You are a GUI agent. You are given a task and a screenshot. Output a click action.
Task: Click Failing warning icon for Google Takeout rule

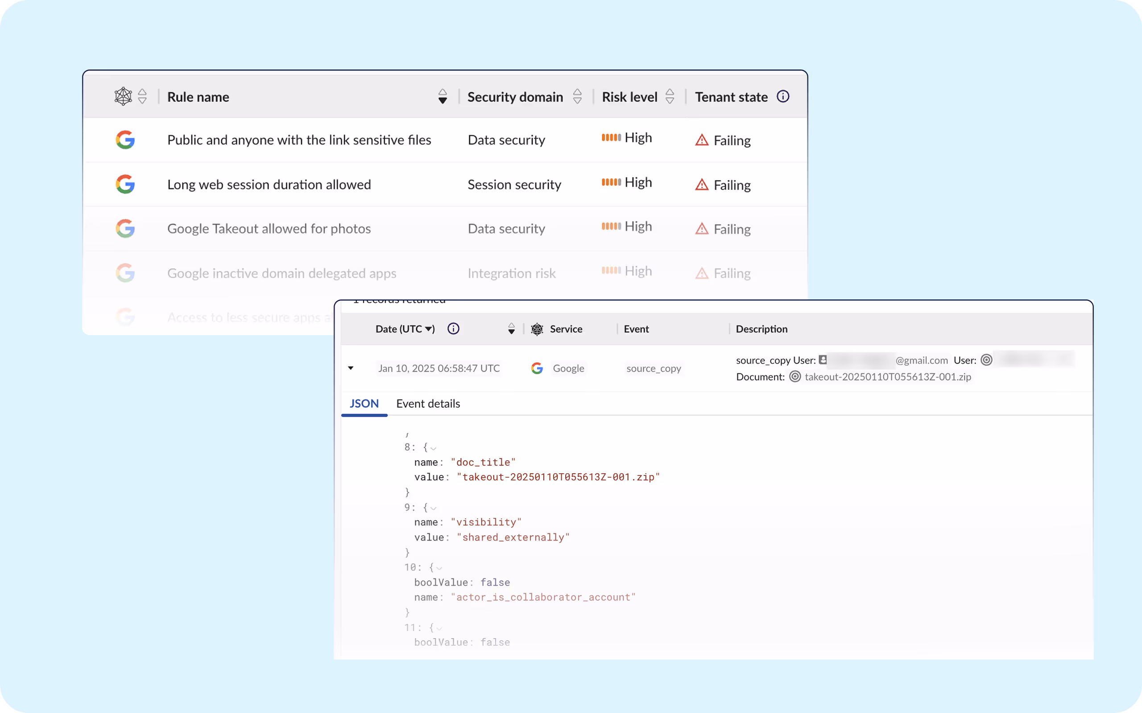702,229
